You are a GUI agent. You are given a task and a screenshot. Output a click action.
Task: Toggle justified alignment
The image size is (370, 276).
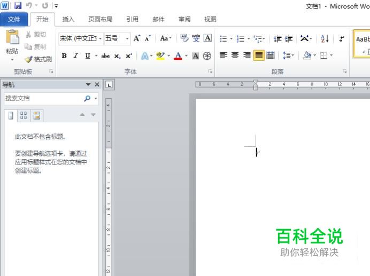(259, 56)
